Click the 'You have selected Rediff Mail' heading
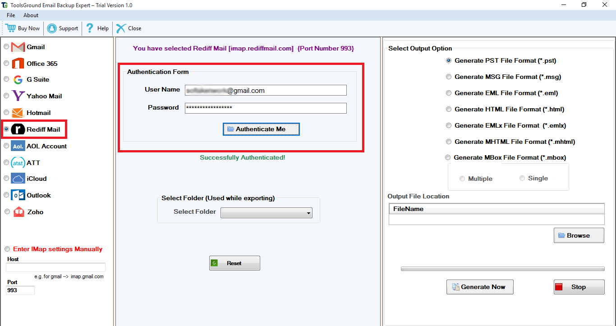This screenshot has height=326, width=616. [x=244, y=48]
